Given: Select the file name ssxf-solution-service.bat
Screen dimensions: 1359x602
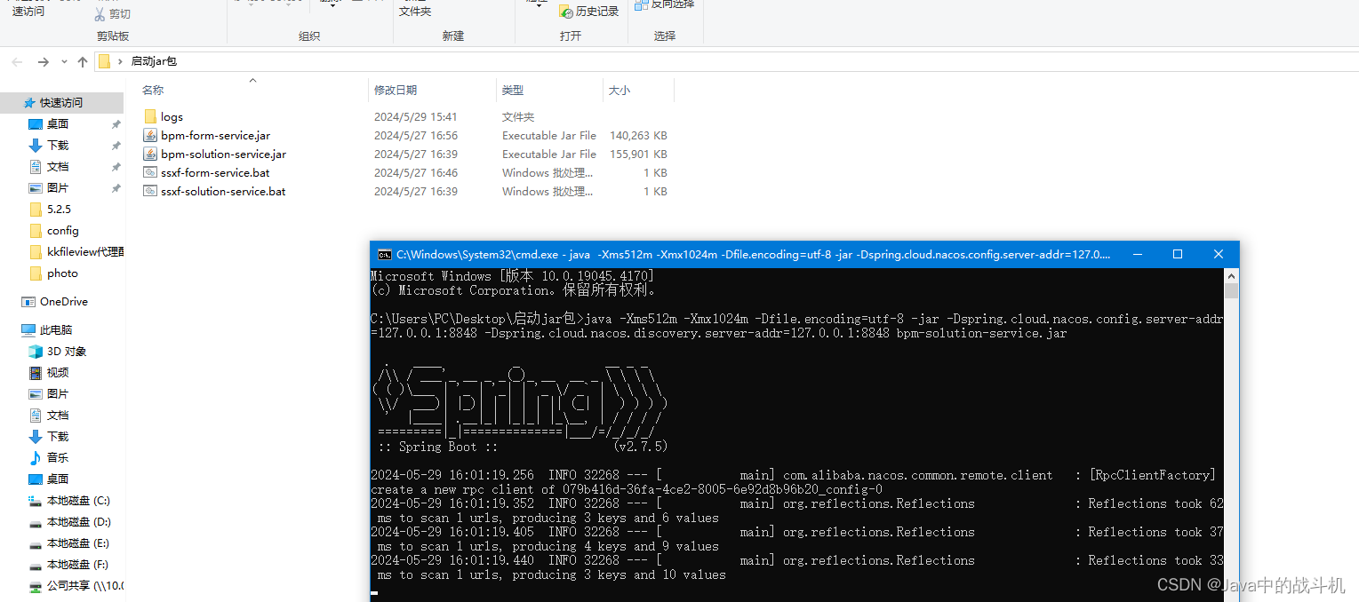Looking at the screenshot, I should (x=223, y=192).
